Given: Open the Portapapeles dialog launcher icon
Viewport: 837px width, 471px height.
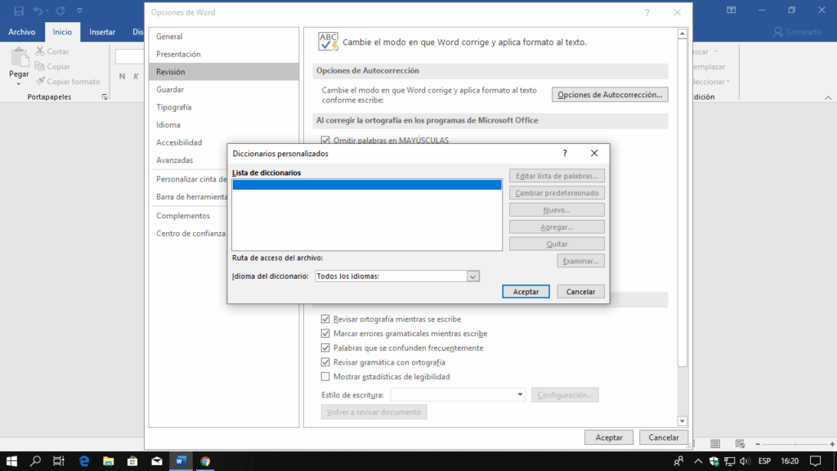Looking at the screenshot, I should pyautogui.click(x=104, y=96).
